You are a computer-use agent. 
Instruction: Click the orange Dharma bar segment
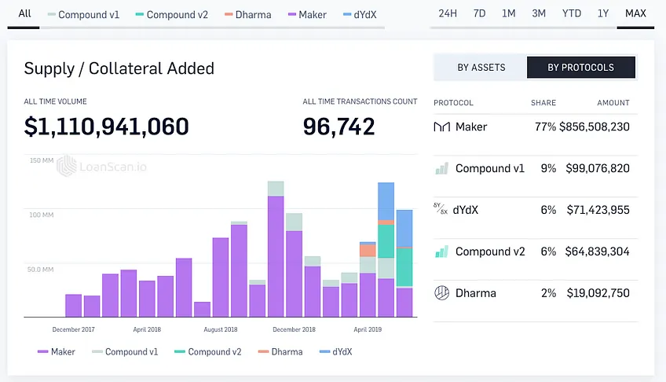click(368, 250)
